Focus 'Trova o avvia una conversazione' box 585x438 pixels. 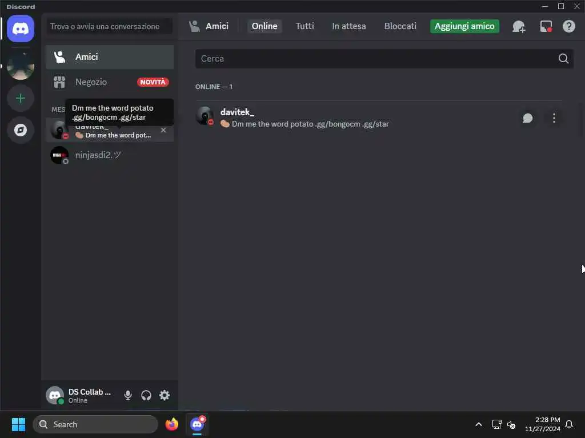(x=110, y=26)
